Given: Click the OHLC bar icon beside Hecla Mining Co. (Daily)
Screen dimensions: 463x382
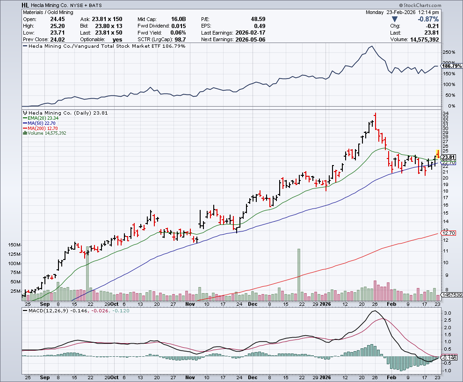Looking at the screenshot, I should pyautogui.click(x=25, y=113).
